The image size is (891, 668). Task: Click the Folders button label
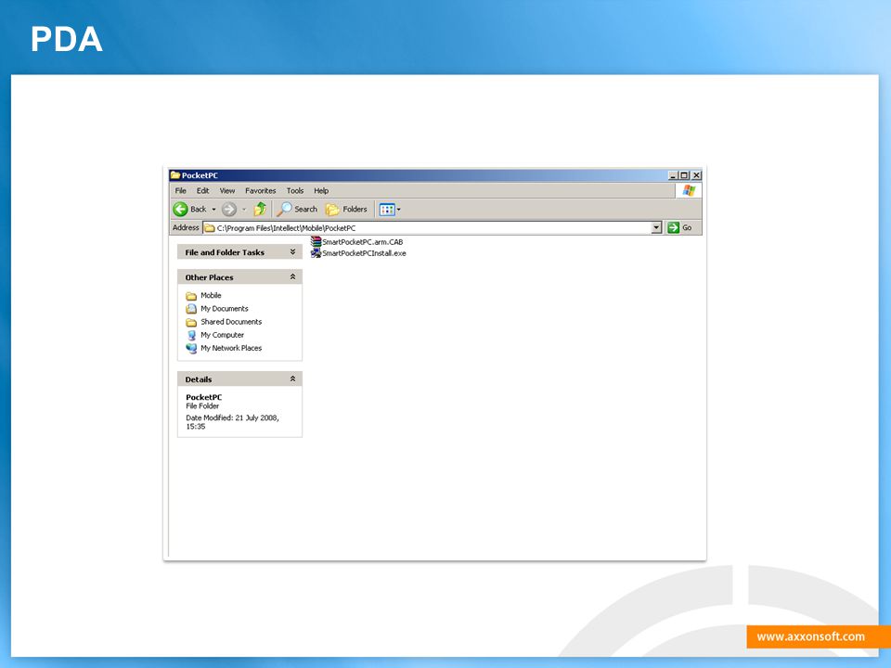coord(355,209)
